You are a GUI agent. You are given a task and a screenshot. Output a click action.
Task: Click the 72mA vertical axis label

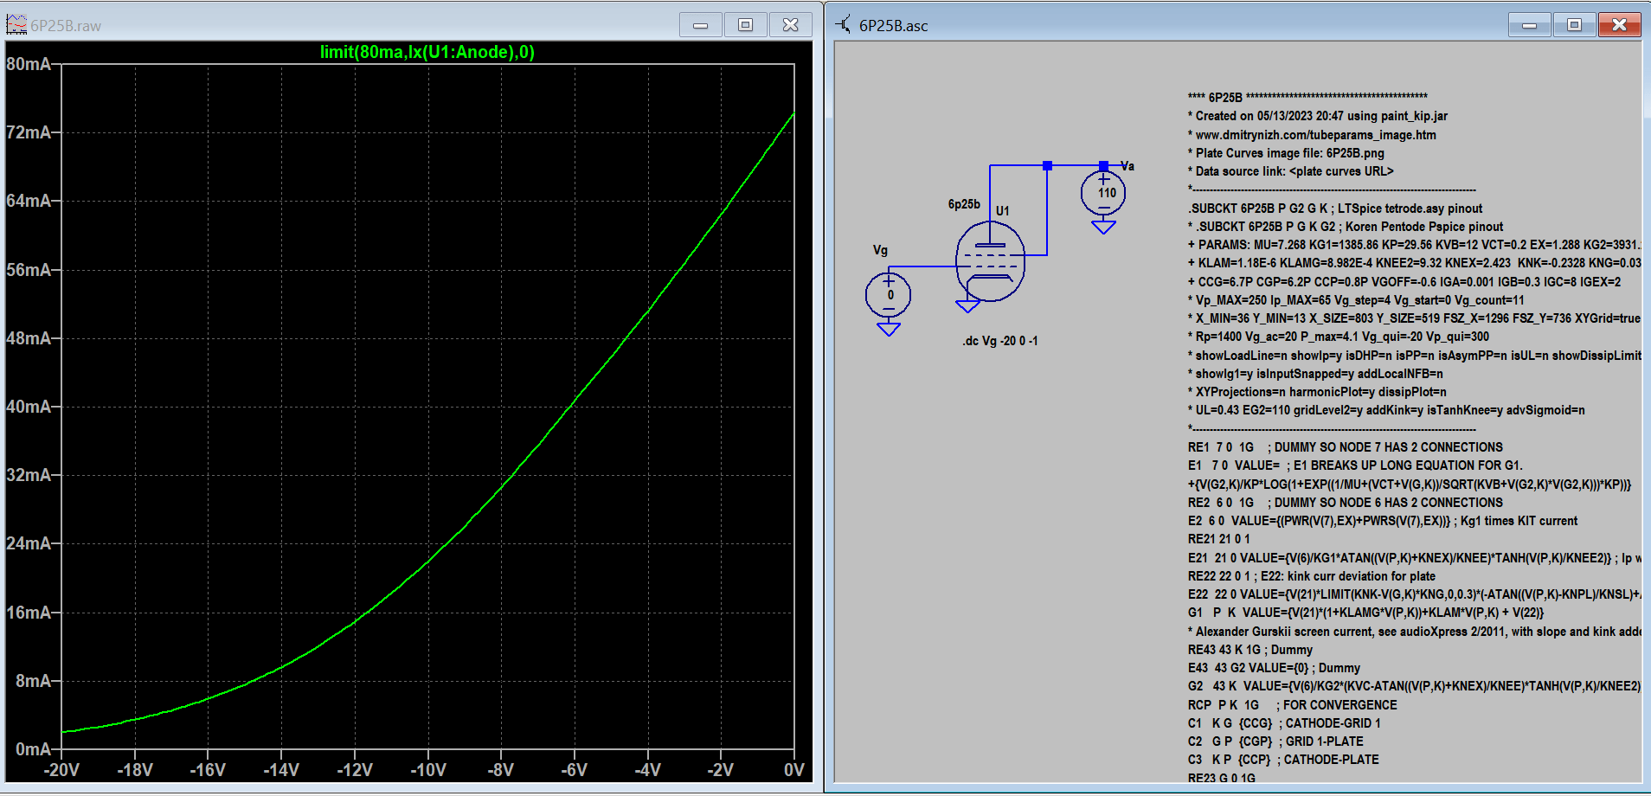pos(29,132)
